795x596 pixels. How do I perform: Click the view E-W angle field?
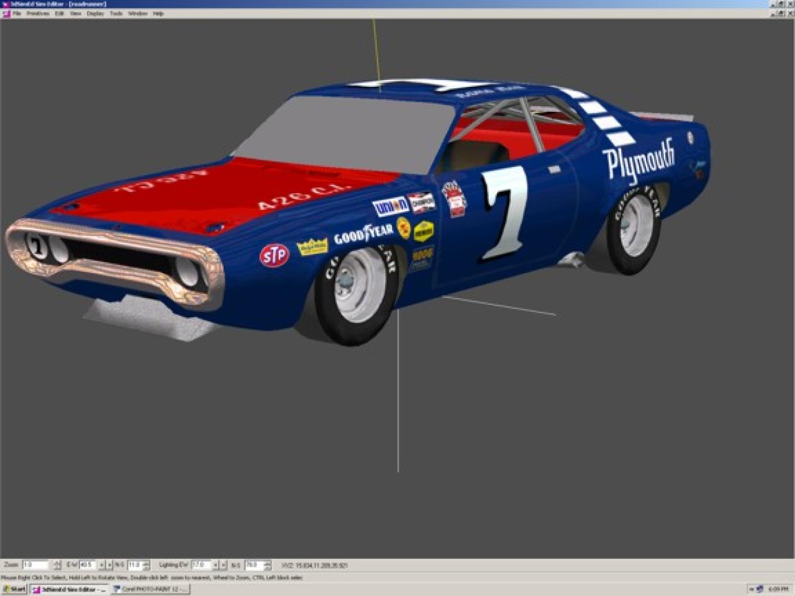[x=87, y=565]
